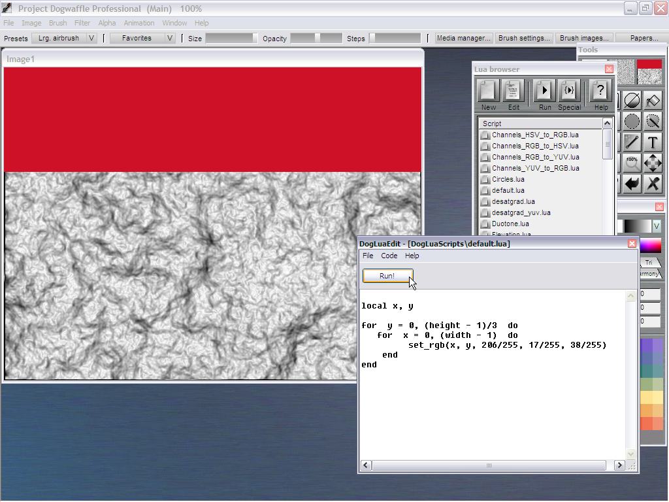Click the undo arrow tool icon
This screenshot has height=502, width=669.
pyautogui.click(x=632, y=184)
